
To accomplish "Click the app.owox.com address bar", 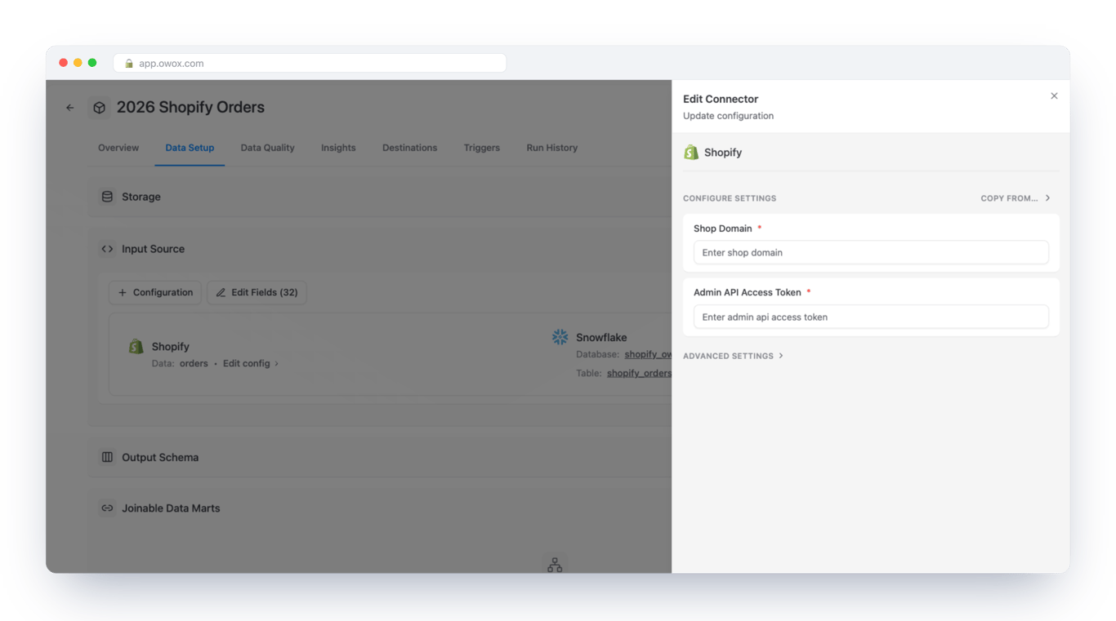I will click(x=310, y=63).
